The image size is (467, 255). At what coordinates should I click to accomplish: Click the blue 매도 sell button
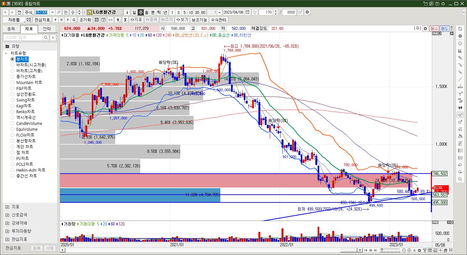coord(445,29)
